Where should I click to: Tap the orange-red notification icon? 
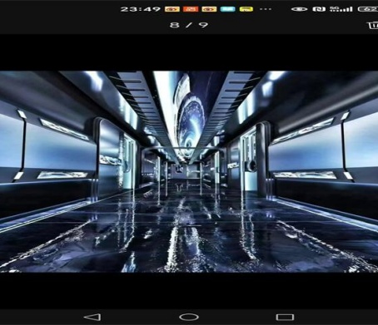(191, 9)
